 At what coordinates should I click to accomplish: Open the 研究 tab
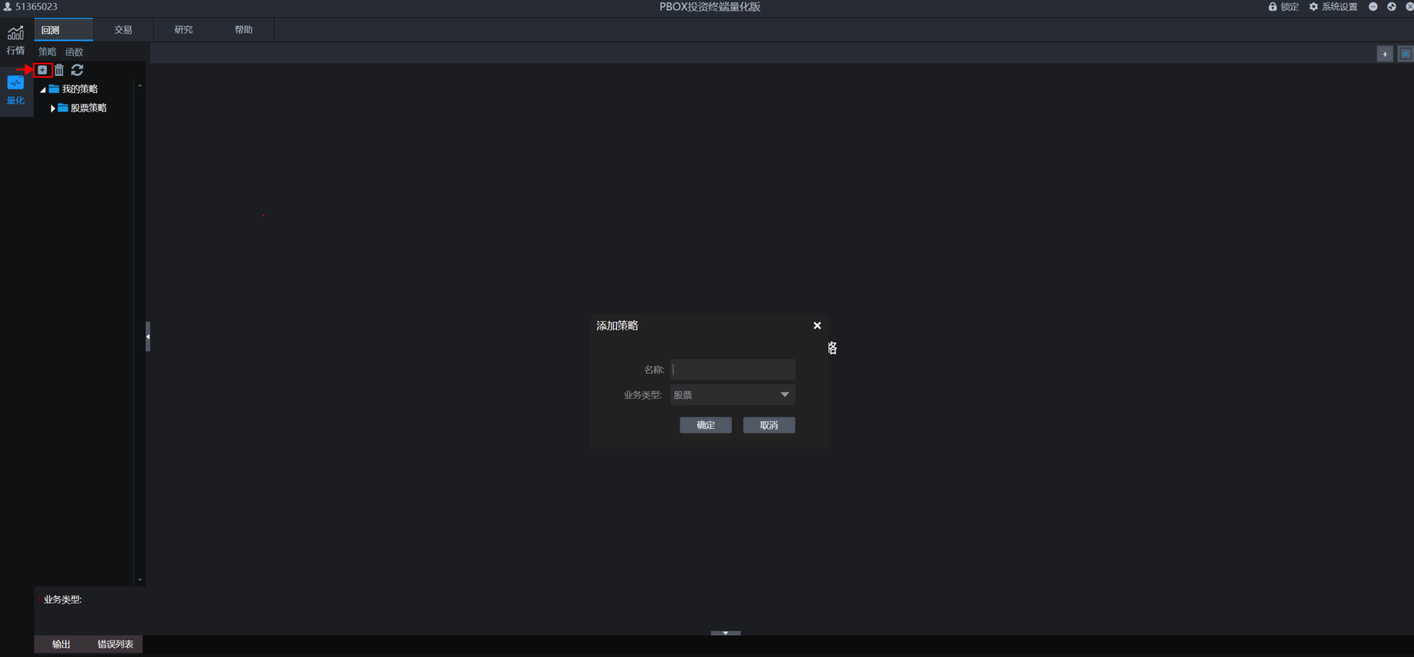pyautogui.click(x=184, y=30)
